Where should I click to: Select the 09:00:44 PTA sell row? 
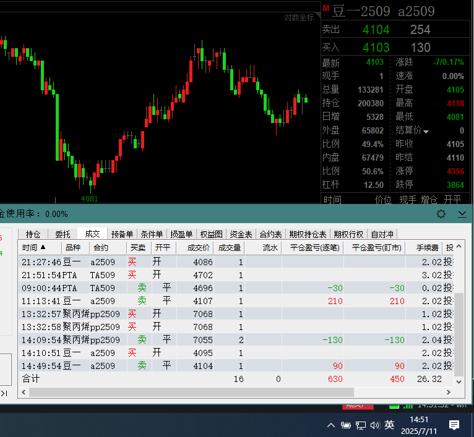click(x=236, y=288)
